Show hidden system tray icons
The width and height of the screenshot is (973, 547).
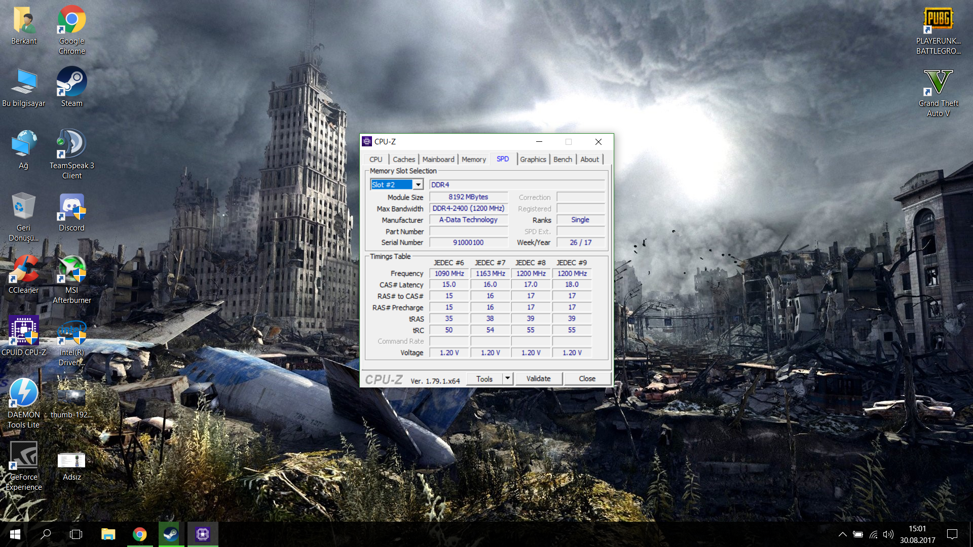(842, 534)
